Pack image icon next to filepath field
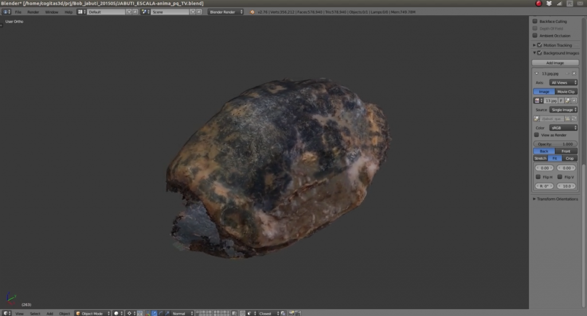 click(x=537, y=118)
